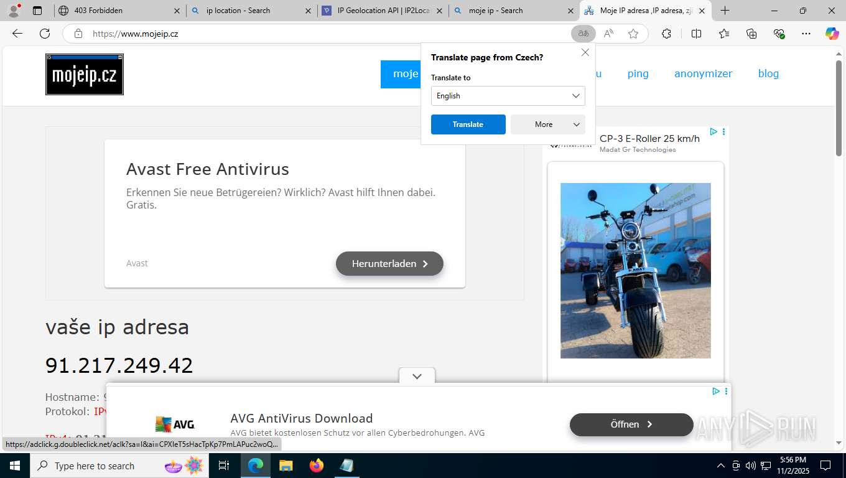Image resolution: width=846 pixels, height=478 pixels.
Task: Switch to IP Geolocation API tab
Action: coord(383,11)
